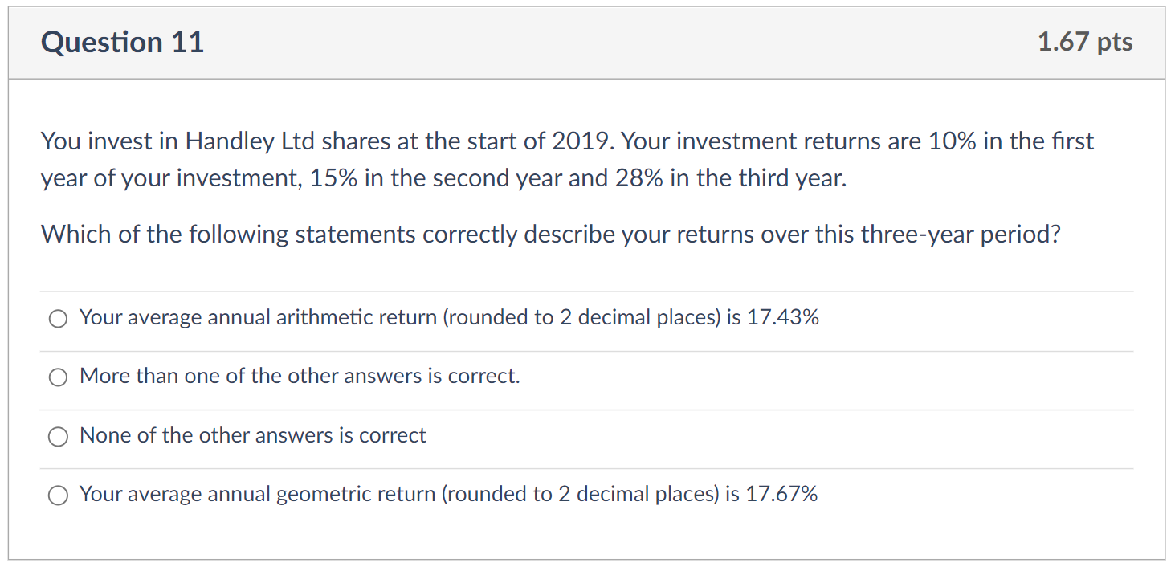Click the '28%' third-year return figure
The width and height of the screenshot is (1175, 571).
pyautogui.click(x=641, y=178)
